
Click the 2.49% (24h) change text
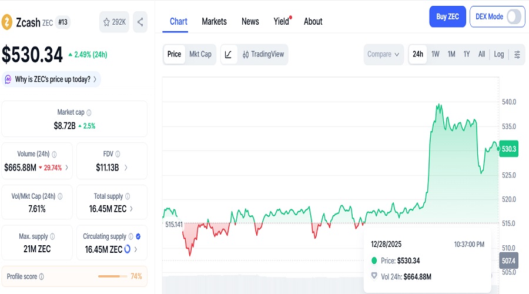pyautogui.click(x=91, y=55)
